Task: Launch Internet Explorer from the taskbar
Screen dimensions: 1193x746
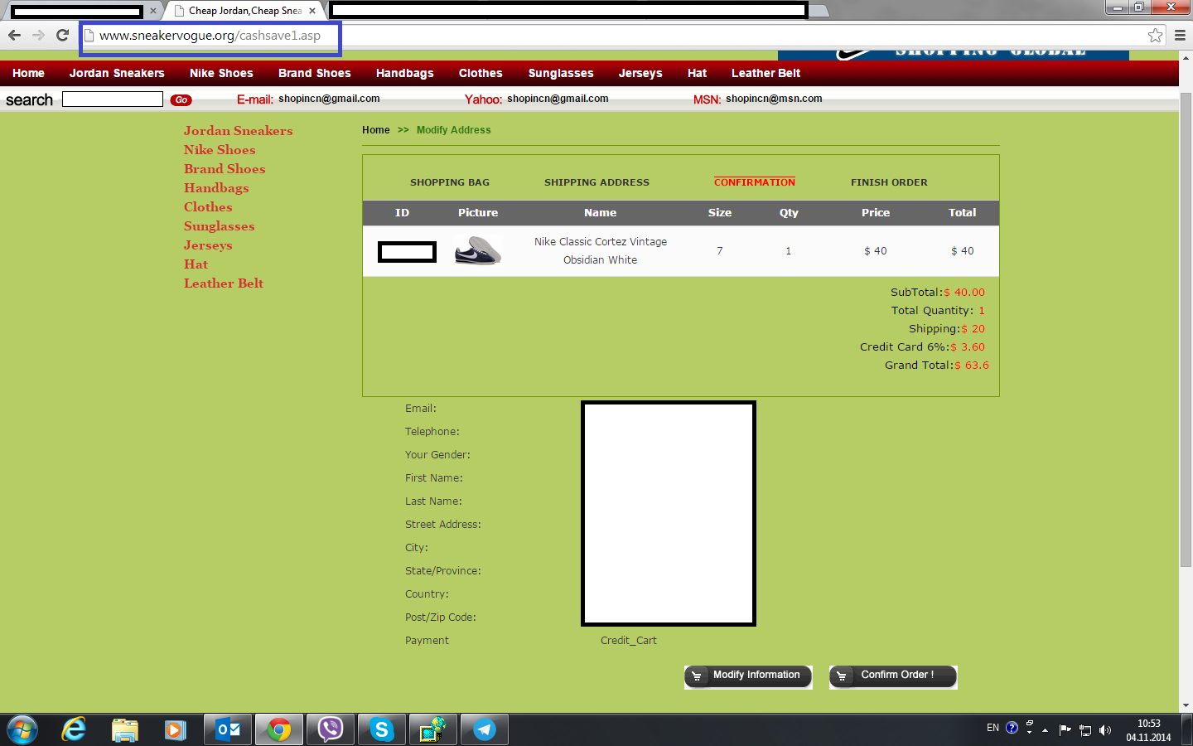Action: 74,729
